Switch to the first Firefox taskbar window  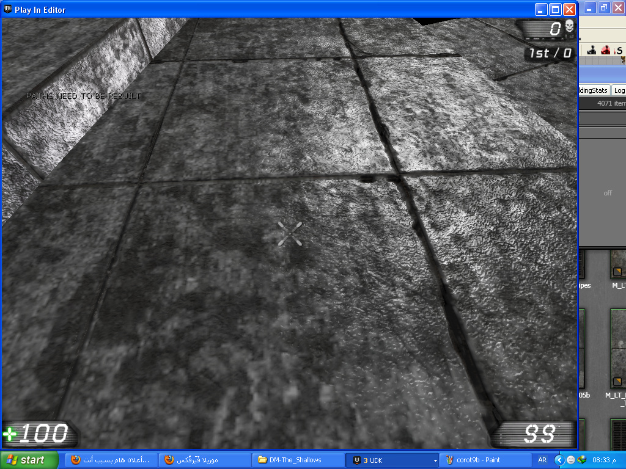(111, 460)
